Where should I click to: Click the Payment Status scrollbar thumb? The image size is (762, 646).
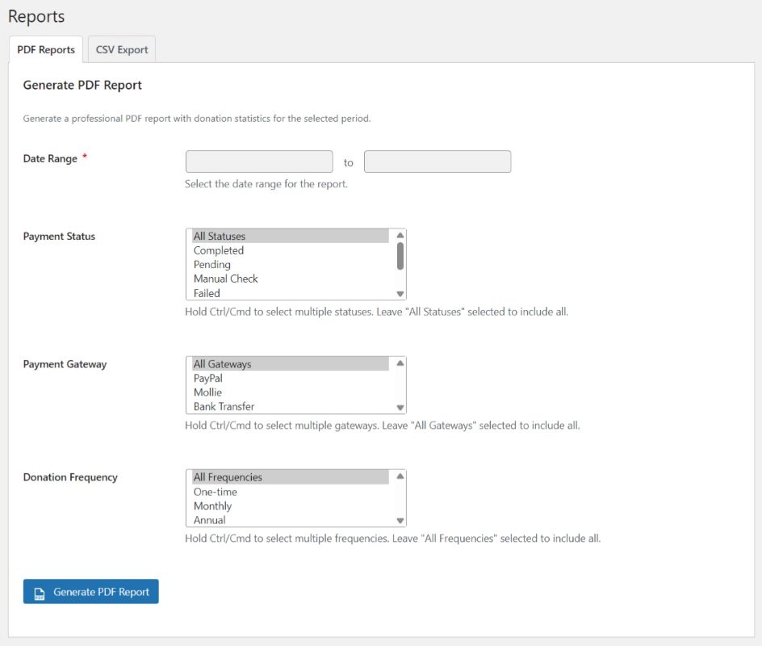[400, 256]
